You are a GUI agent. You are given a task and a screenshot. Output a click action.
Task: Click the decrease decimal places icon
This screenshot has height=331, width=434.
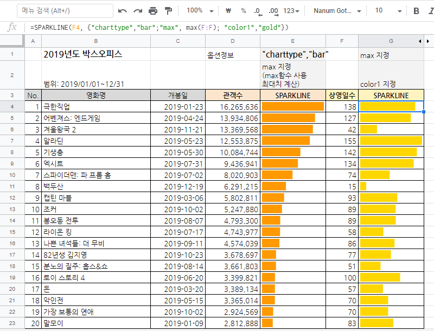[x=257, y=11]
